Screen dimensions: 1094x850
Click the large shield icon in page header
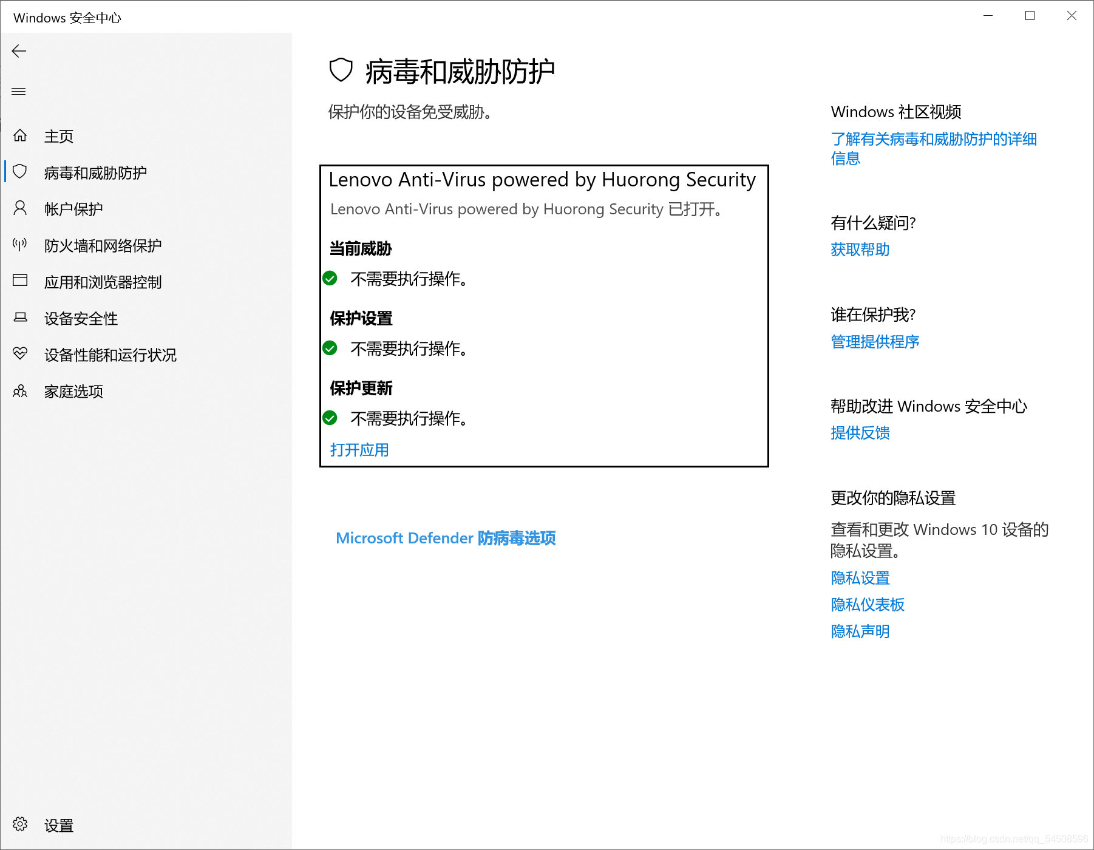[x=341, y=70]
